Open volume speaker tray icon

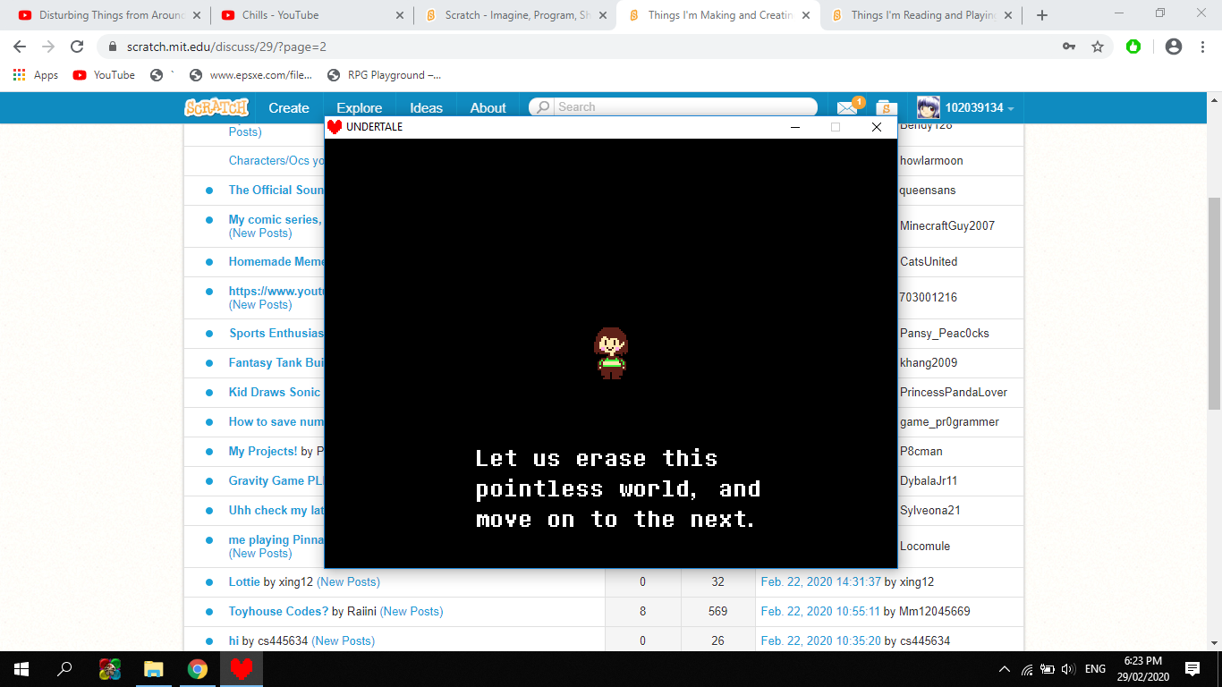[x=1067, y=669]
